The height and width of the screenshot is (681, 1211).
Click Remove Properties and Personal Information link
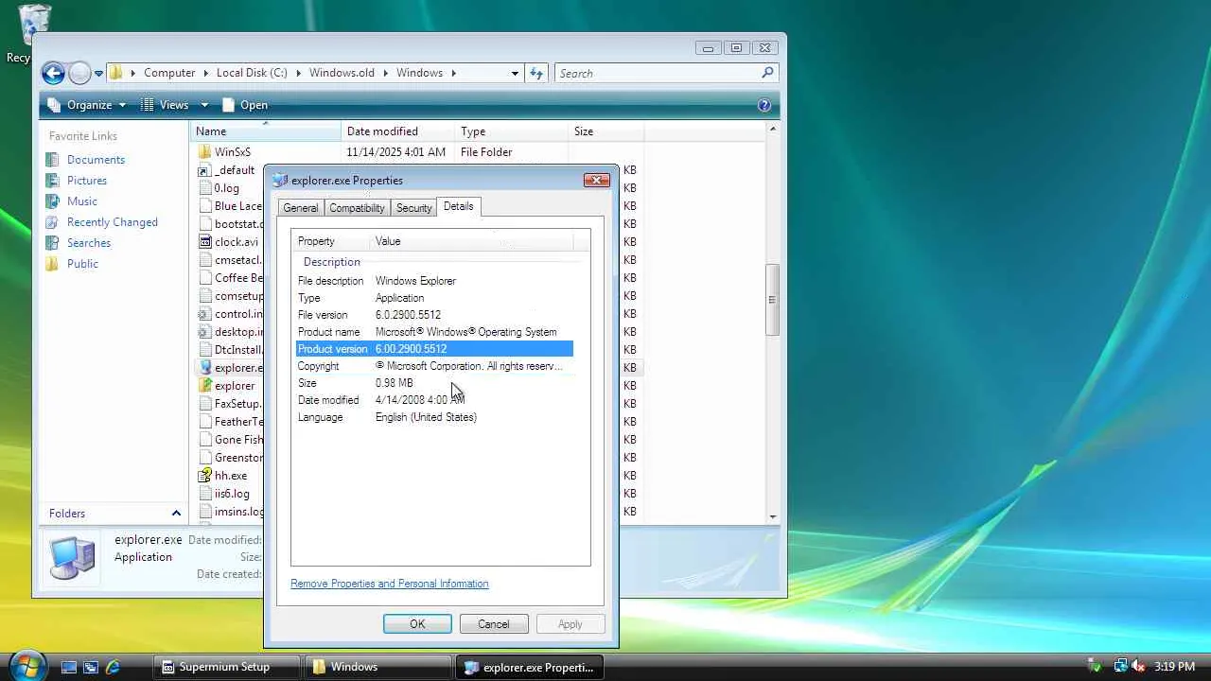tap(390, 584)
